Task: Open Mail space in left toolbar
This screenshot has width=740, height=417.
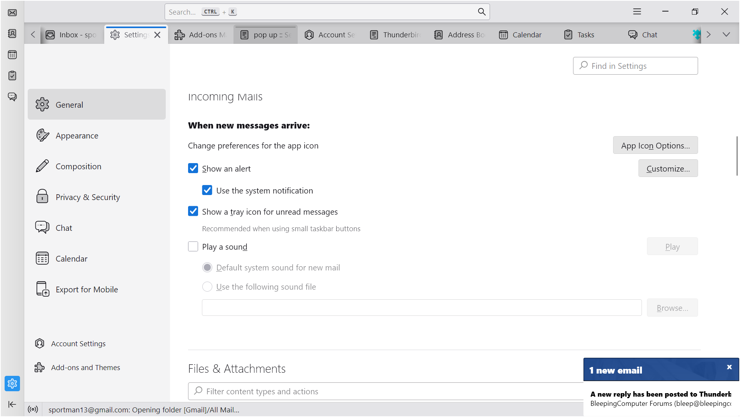Action: [12, 13]
